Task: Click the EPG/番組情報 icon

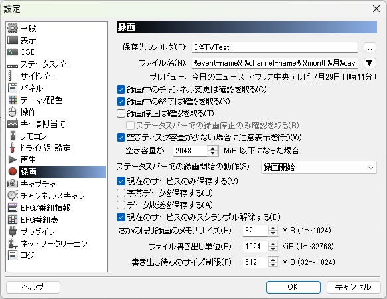Action: tap(13, 207)
